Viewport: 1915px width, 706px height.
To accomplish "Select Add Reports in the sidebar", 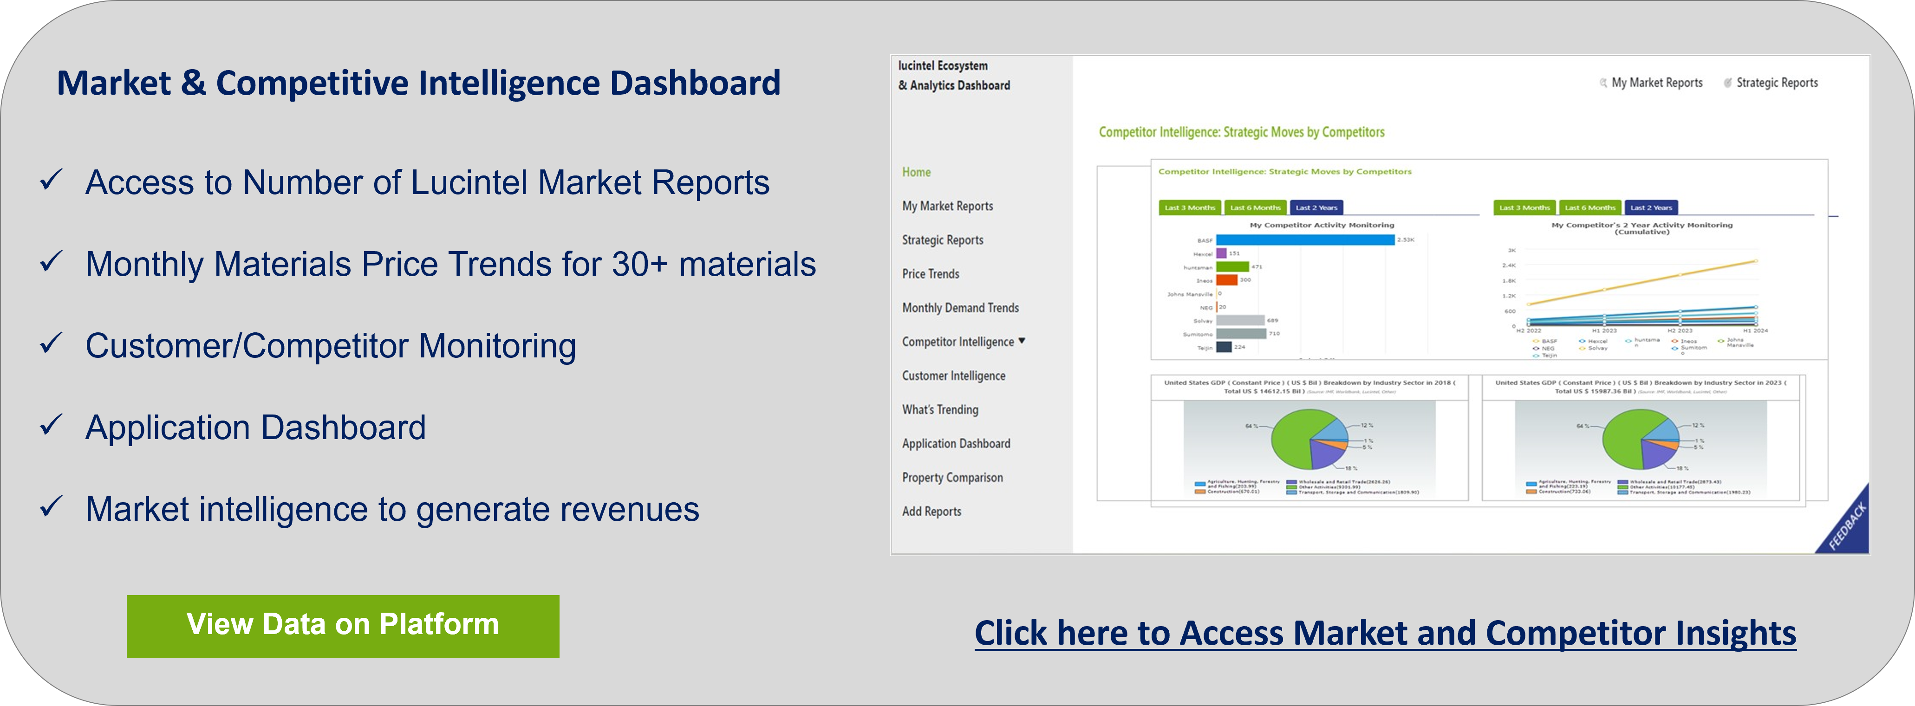I will (x=931, y=512).
